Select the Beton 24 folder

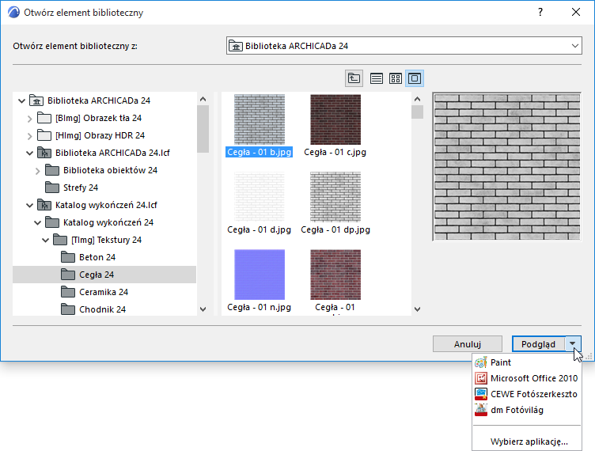pos(97,258)
